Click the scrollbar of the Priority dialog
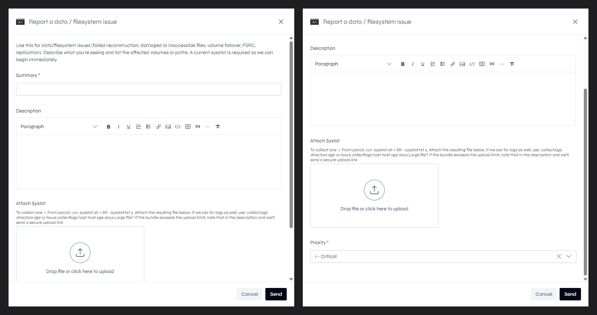The width and height of the screenshot is (597, 315). (585, 182)
